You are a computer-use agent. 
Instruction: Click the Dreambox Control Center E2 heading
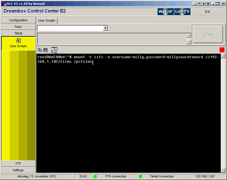[x=35, y=11]
